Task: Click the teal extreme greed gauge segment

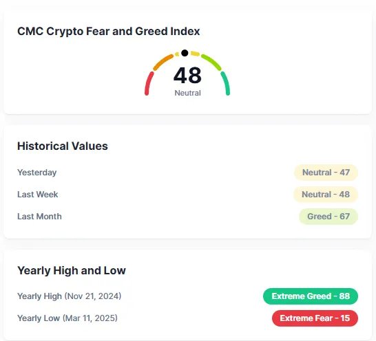Action: pyautogui.click(x=226, y=83)
